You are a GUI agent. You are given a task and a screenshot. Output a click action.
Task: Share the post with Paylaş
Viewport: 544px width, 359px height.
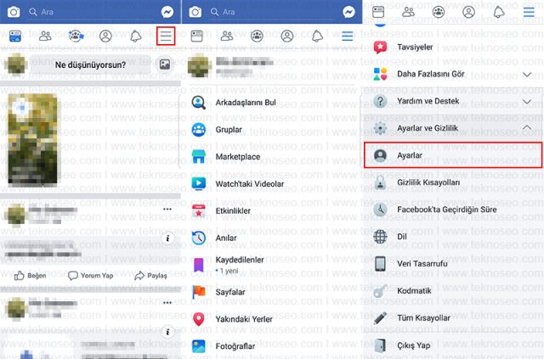pos(150,276)
